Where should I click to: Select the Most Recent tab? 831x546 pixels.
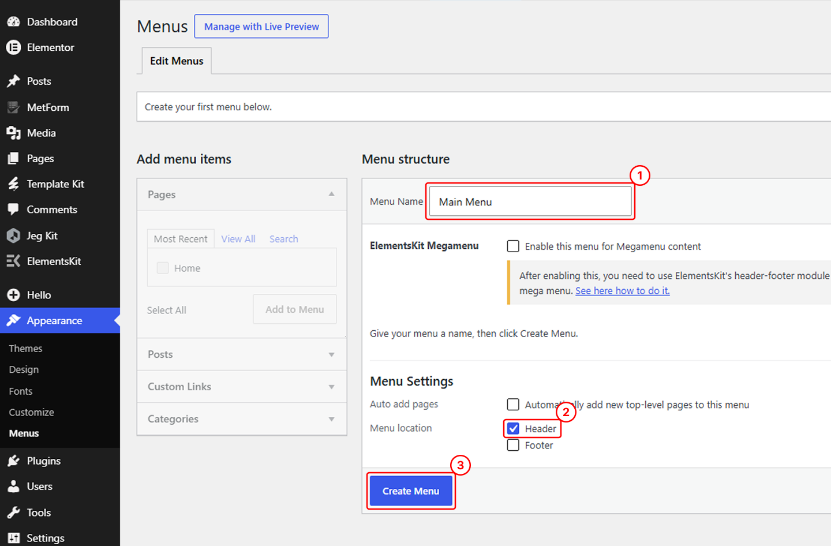[181, 239]
